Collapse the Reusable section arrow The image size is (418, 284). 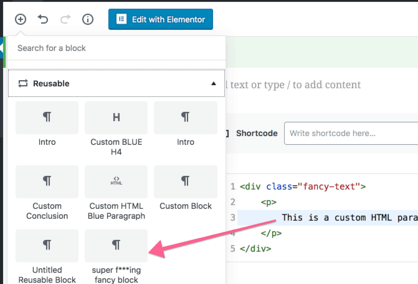(214, 83)
